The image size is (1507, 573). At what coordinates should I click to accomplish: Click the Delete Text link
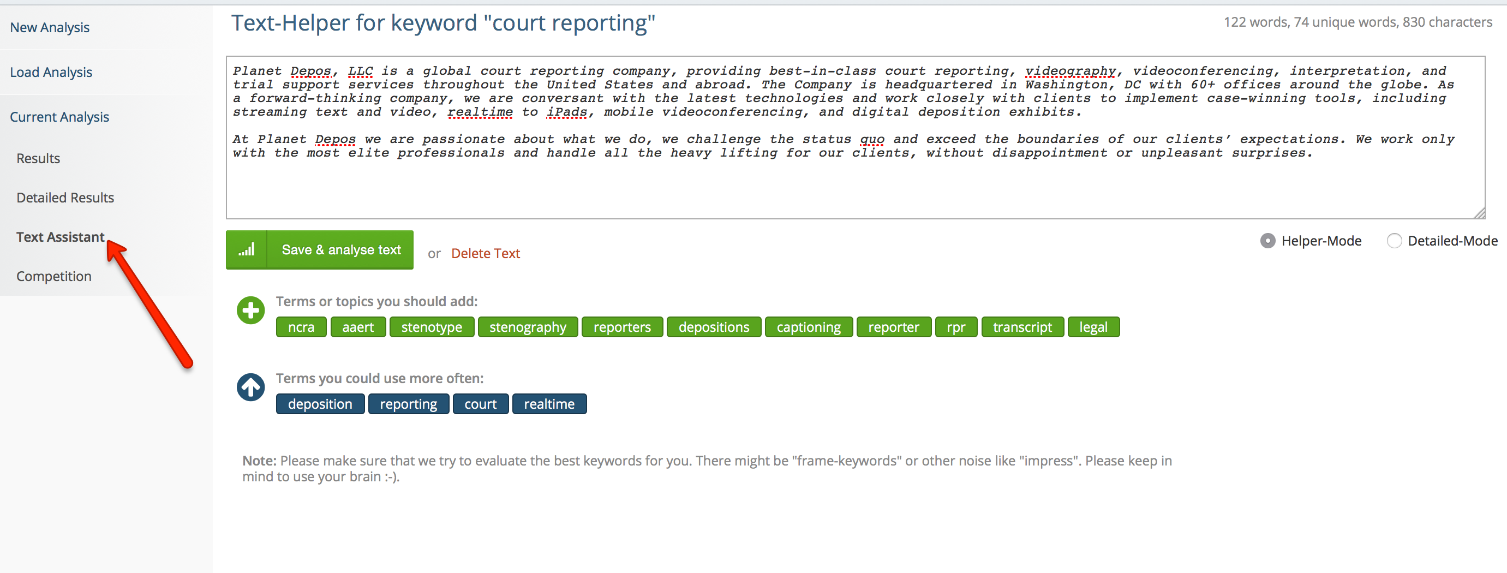point(485,253)
